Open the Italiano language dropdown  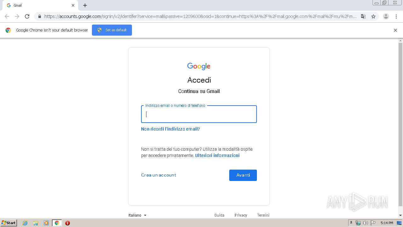click(137, 215)
